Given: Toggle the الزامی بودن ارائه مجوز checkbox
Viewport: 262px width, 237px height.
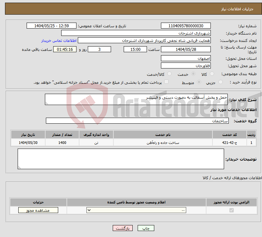Looking at the screenshot, I should pos(231,210).
